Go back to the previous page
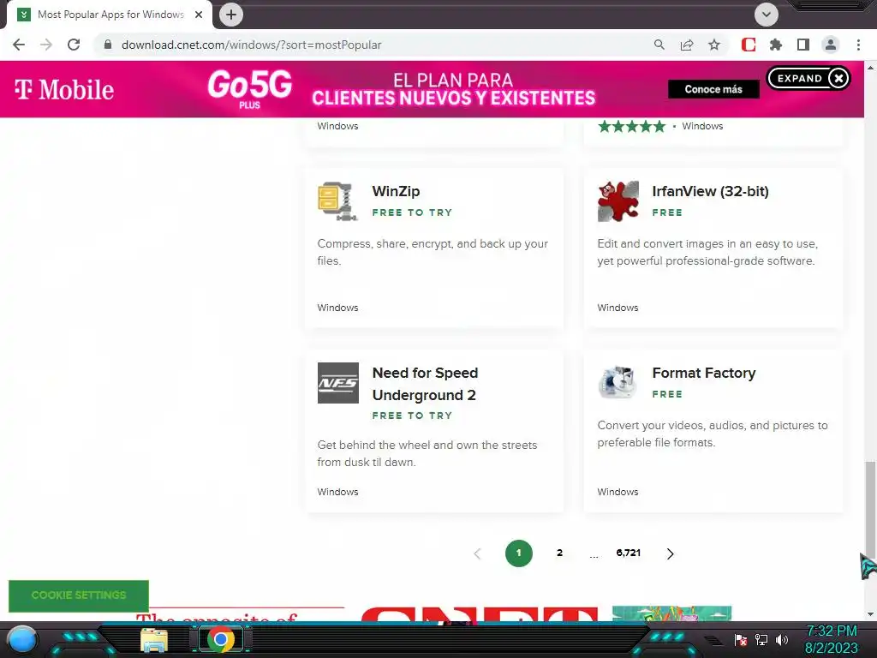 pyautogui.click(x=19, y=45)
